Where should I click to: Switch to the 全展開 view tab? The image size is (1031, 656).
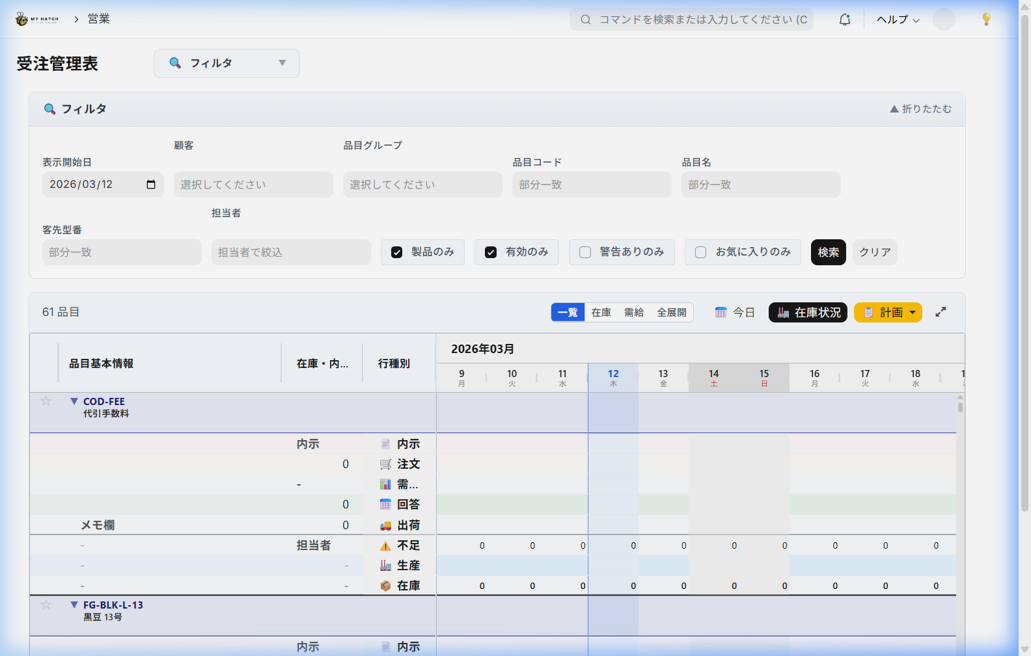point(671,313)
